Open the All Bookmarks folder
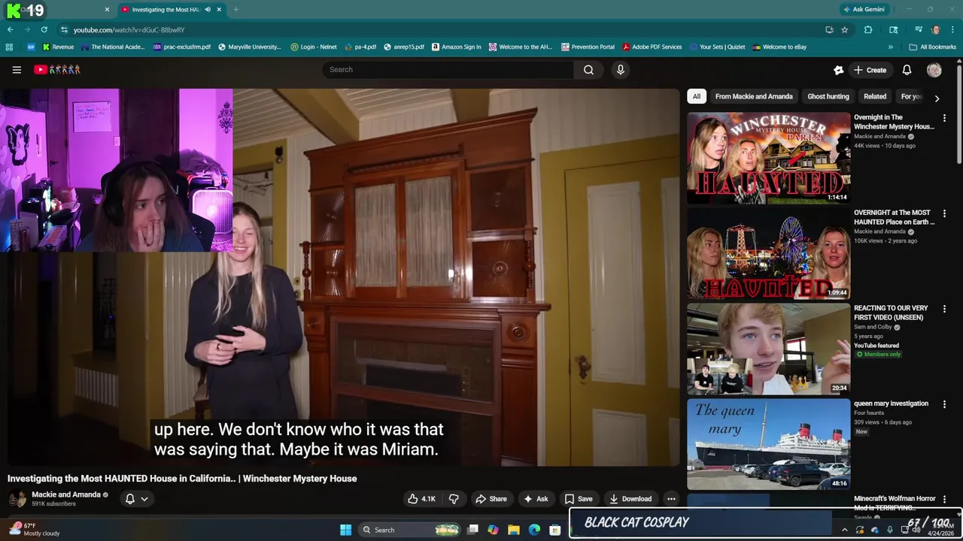The width and height of the screenshot is (963, 541). coord(932,47)
